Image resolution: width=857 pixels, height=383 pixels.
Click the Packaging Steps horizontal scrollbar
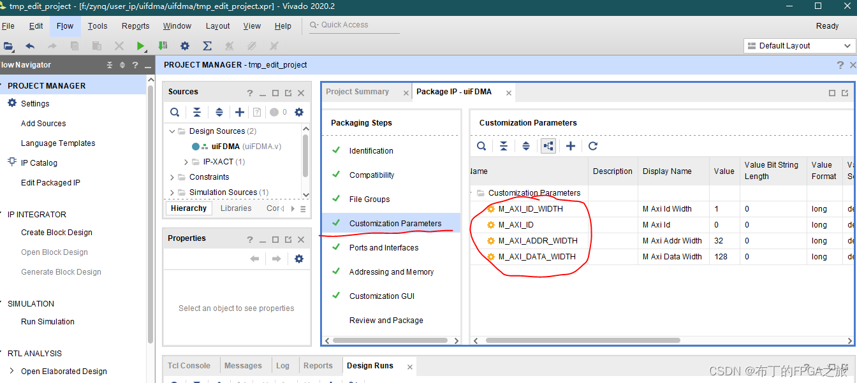click(390, 341)
